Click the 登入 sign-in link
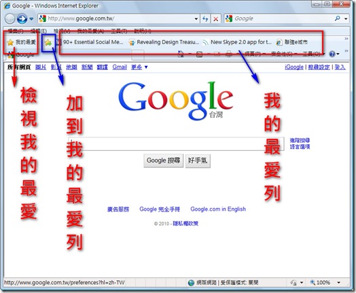This screenshot has height=293, width=356. 340,67
